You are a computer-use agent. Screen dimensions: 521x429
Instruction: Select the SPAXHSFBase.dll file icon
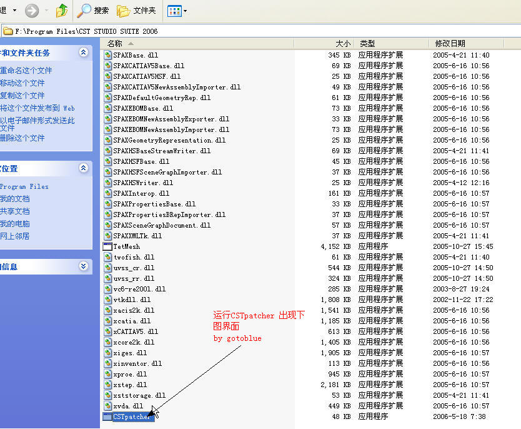107,161
